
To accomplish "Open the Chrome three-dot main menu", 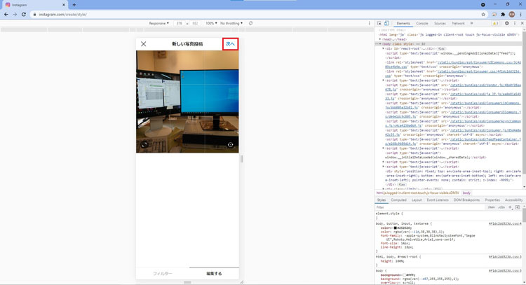I will click(520, 15).
